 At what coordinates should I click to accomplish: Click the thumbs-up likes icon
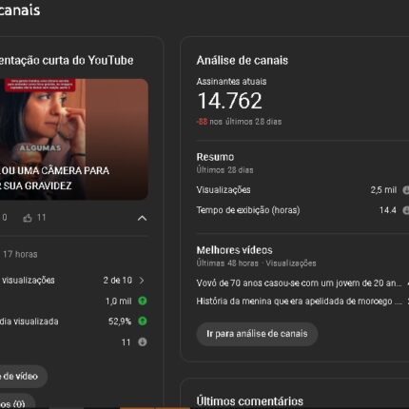(x=28, y=218)
